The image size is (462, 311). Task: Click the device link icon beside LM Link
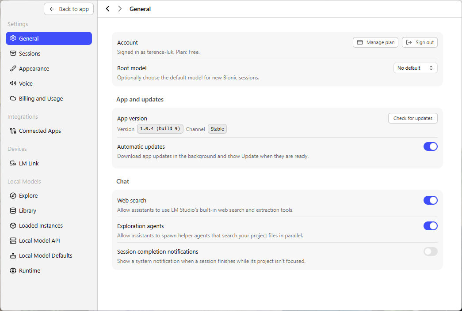click(x=13, y=163)
